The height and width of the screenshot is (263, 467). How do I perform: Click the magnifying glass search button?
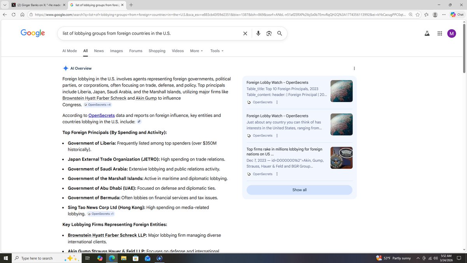[279, 34]
